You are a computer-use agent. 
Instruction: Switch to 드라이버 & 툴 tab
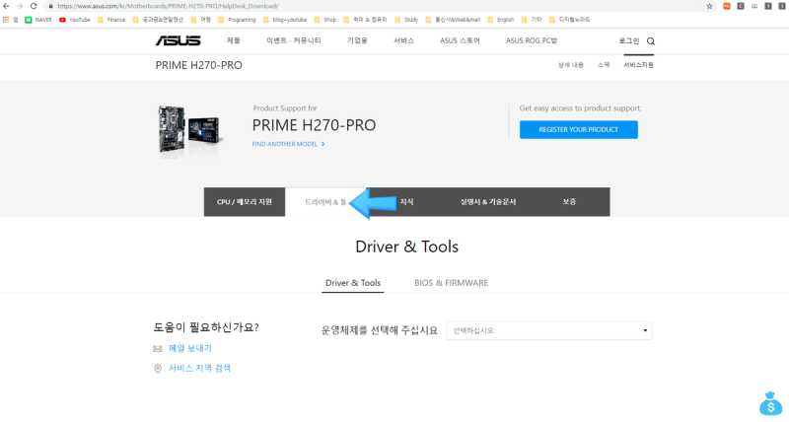click(x=325, y=202)
